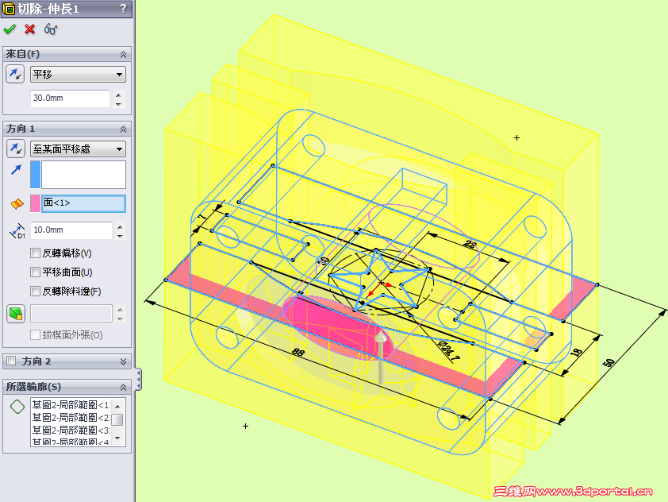Decrease the 30.0mm value with down spinner

click(118, 103)
